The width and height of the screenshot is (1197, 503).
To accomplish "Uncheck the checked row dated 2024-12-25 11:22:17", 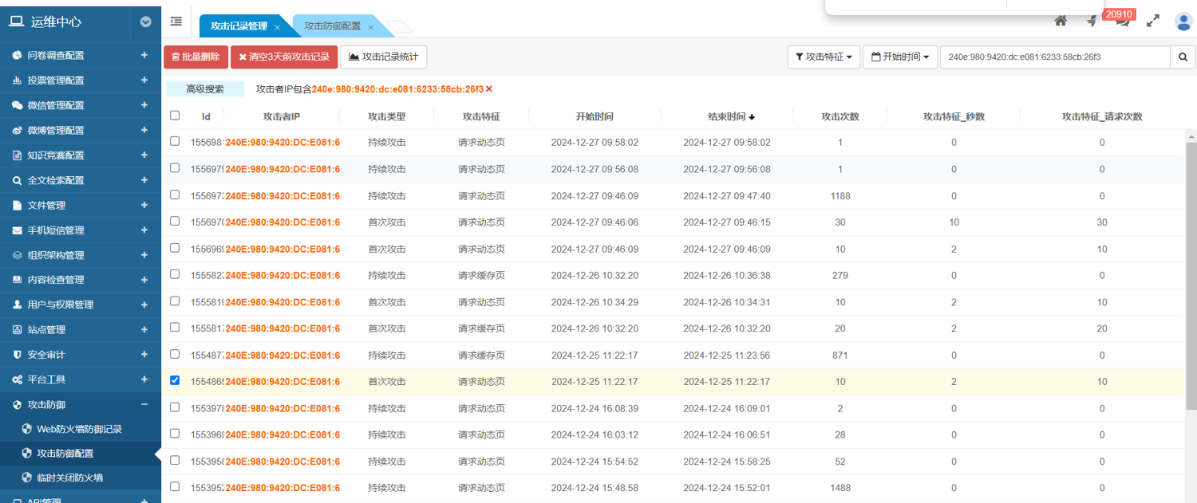I will [x=175, y=380].
